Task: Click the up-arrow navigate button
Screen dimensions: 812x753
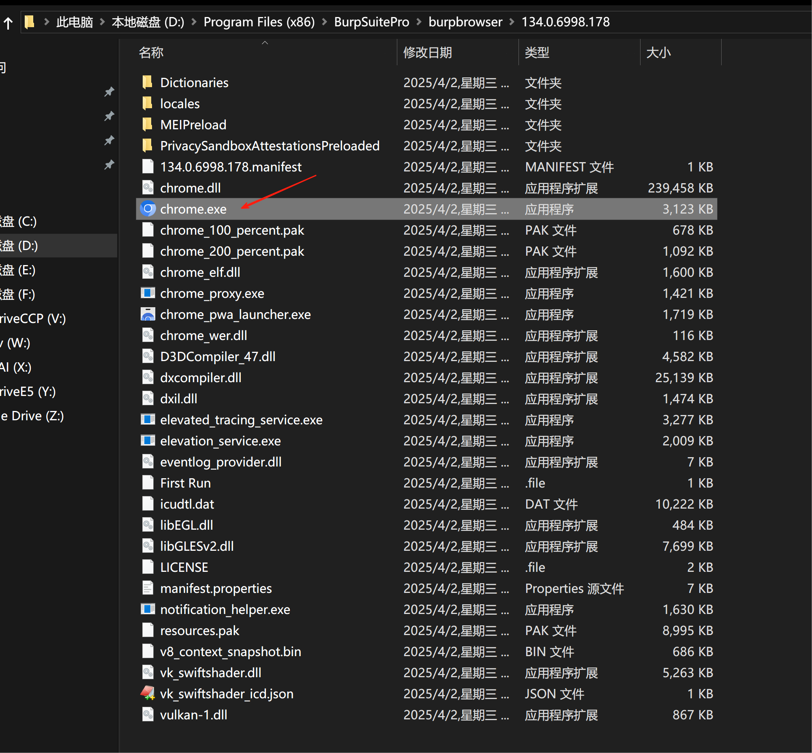Action: click(x=8, y=22)
